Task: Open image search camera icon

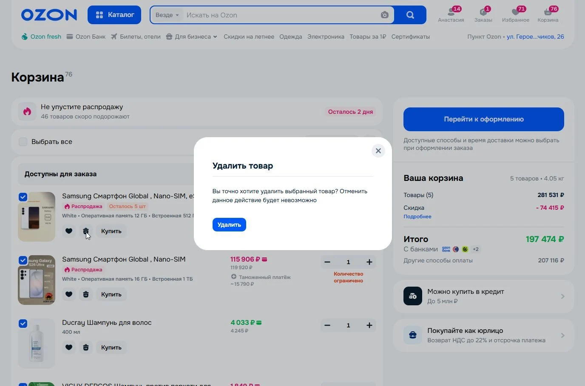Action: 384,15
